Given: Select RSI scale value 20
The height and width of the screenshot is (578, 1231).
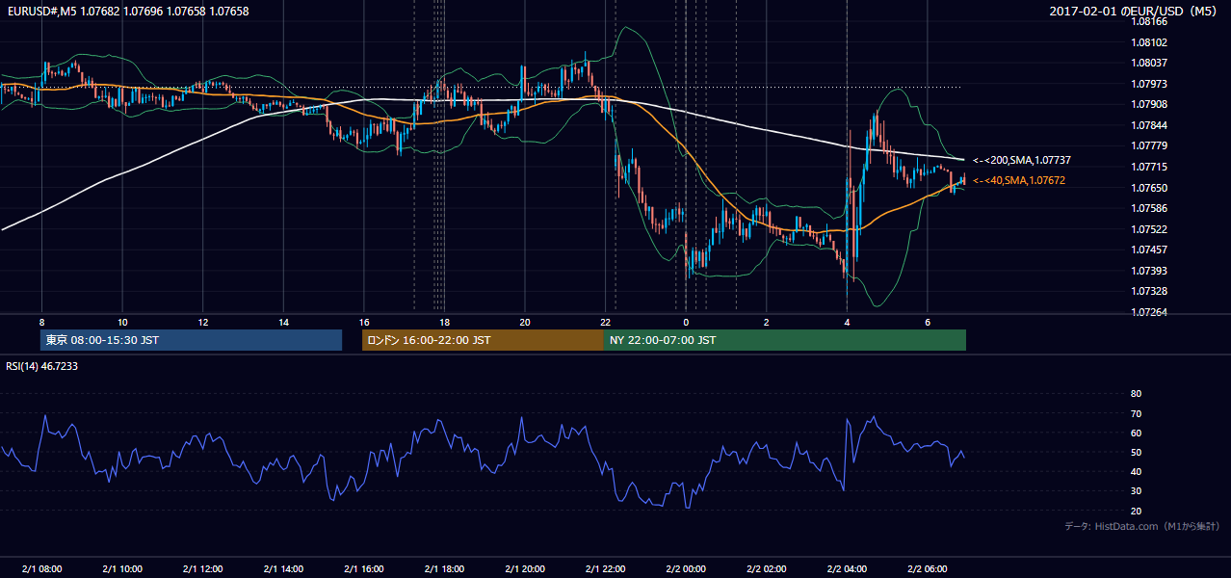Looking at the screenshot, I should pos(1136,511).
